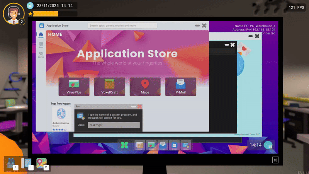Open the Home section in store sidebar
Viewport: 309px width, 174px height.
tap(41, 36)
